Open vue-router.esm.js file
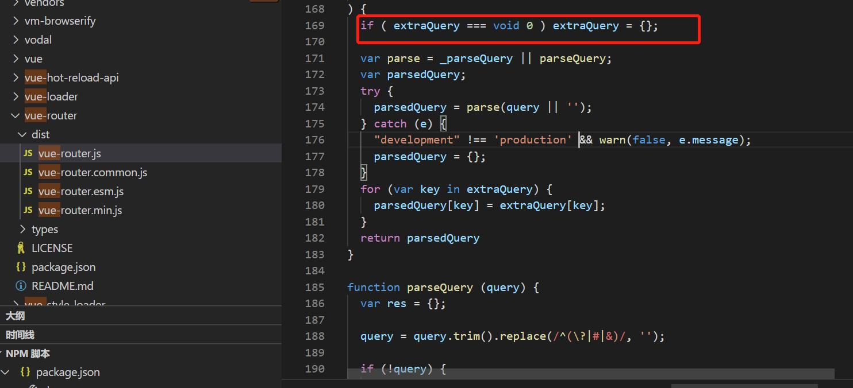Viewport: 853px width, 388px height. (x=81, y=192)
